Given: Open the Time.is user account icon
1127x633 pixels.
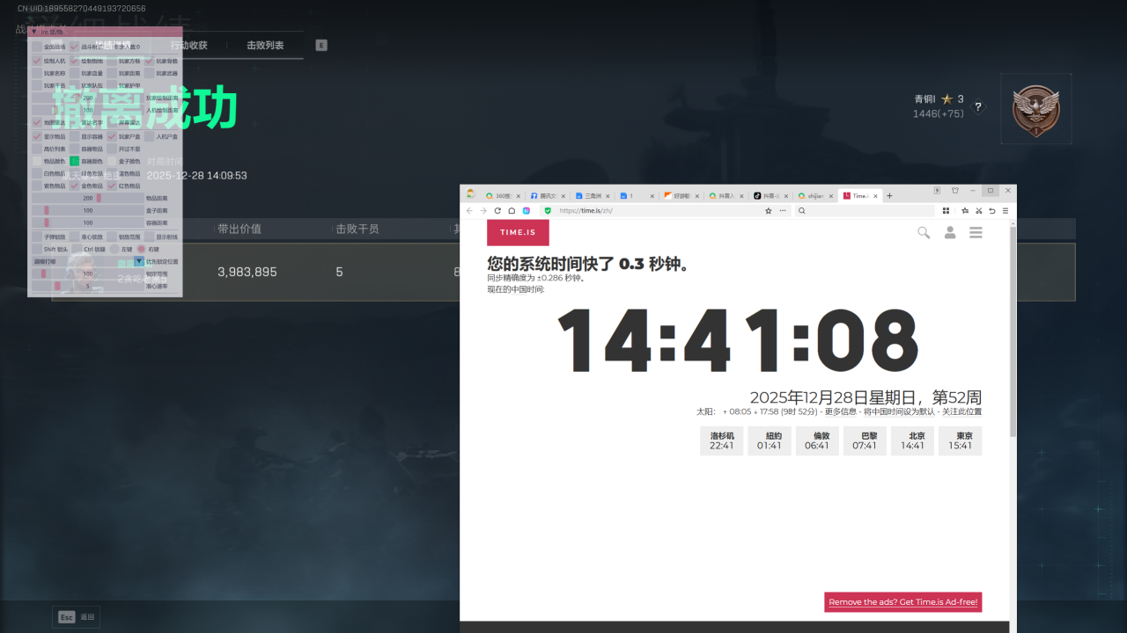Looking at the screenshot, I should [x=950, y=233].
